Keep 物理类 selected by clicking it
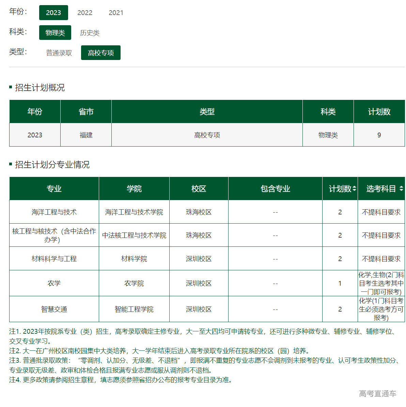406x407 pixels. 55,33
